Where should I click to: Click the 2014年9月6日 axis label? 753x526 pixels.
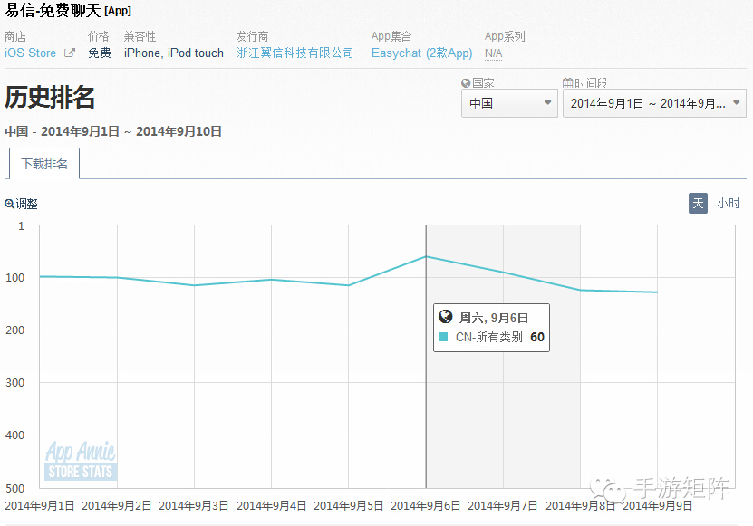coord(426,506)
